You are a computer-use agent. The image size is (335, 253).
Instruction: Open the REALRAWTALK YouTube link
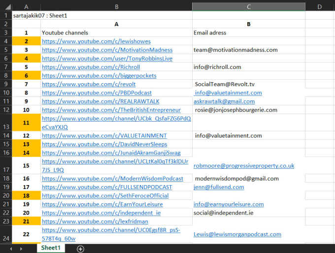point(100,101)
